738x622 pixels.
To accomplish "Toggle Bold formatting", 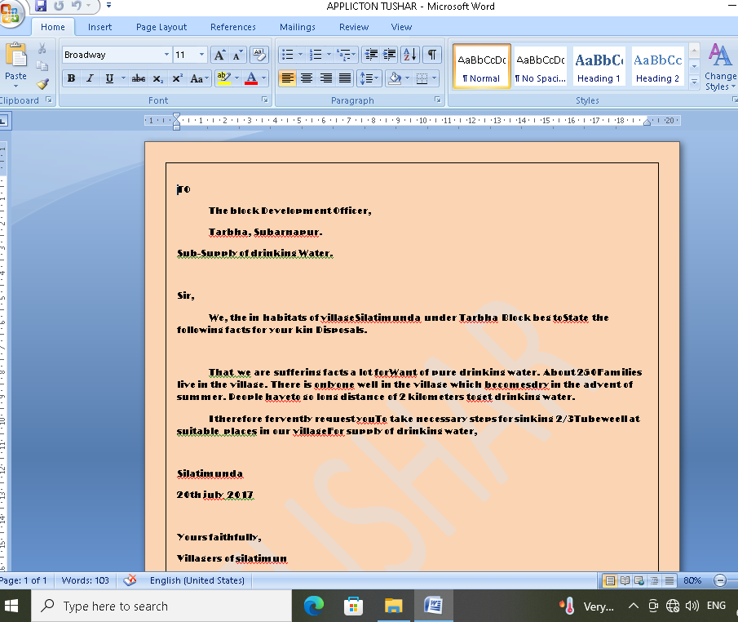I will [71, 78].
